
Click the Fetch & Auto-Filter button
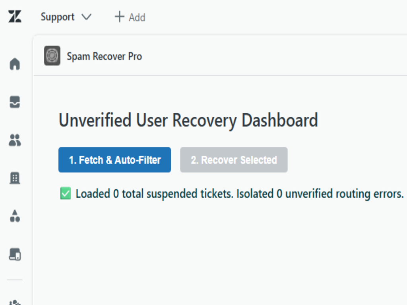[114, 160]
